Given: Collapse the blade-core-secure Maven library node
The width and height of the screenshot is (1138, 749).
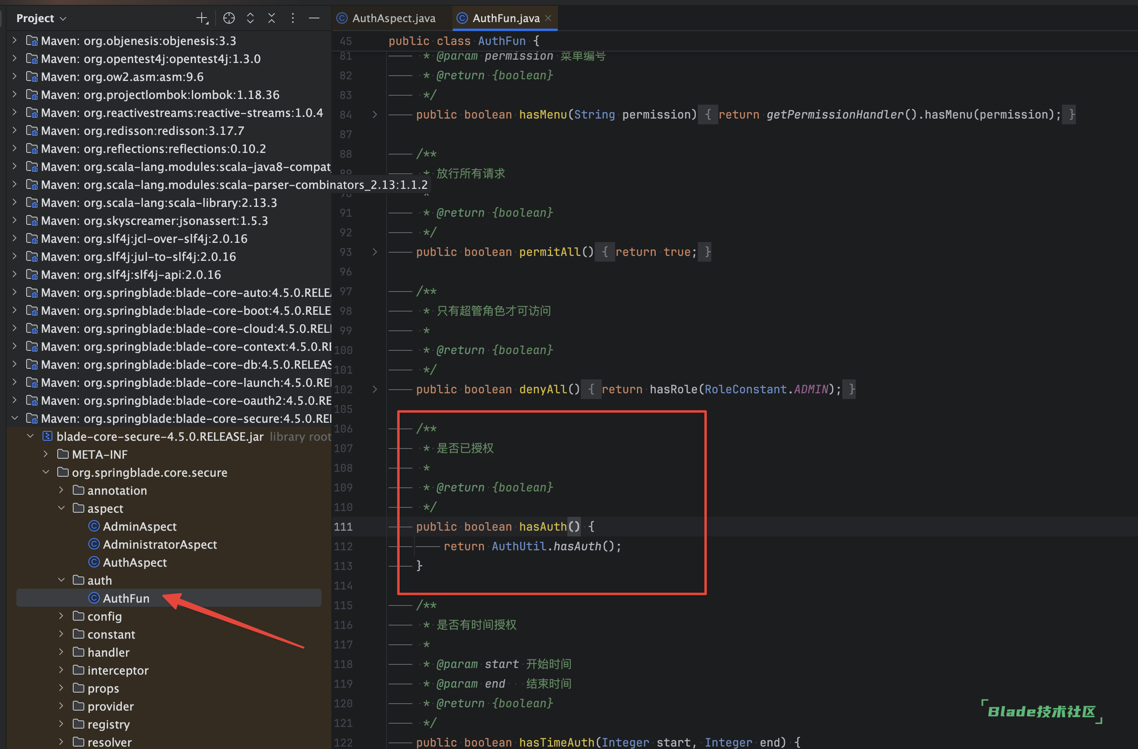Looking at the screenshot, I should [14, 418].
